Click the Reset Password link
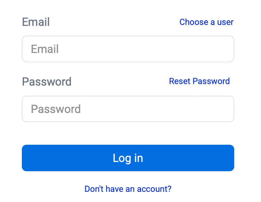 (199, 81)
